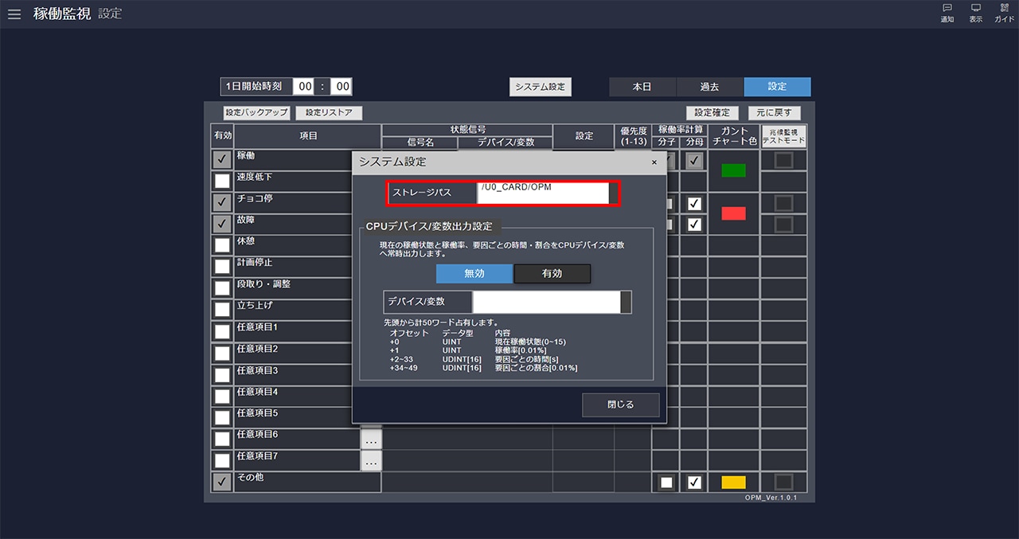Image resolution: width=1019 pixels, height=539 pixels.
Task: Open the ガイド guide icon
Action: (1004, 13)
